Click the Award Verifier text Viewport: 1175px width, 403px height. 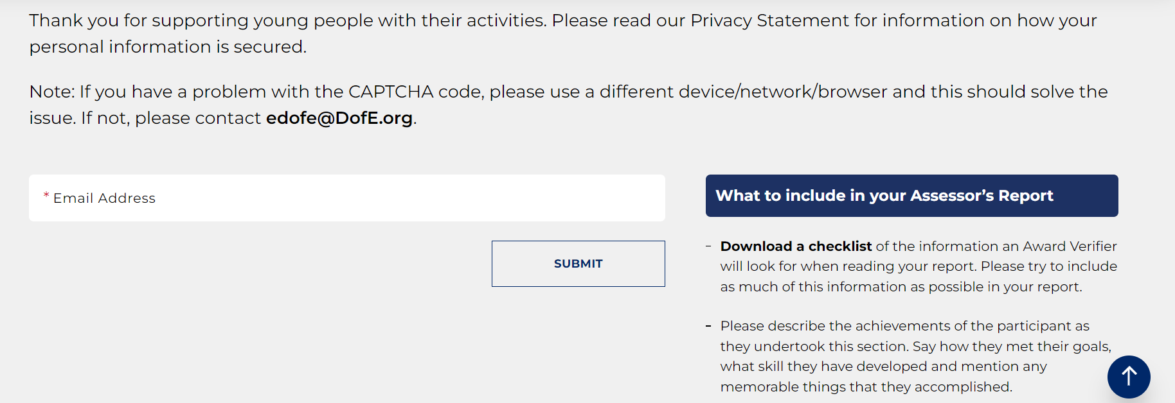(x=1070, y=246)
